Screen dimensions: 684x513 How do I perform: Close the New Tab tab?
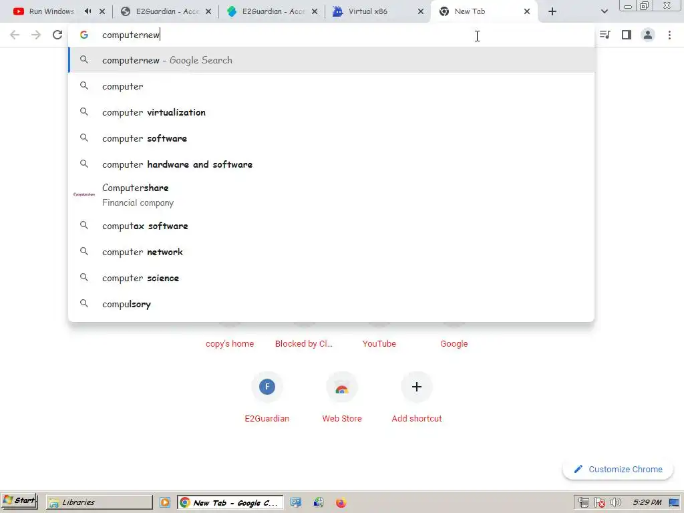527,11
